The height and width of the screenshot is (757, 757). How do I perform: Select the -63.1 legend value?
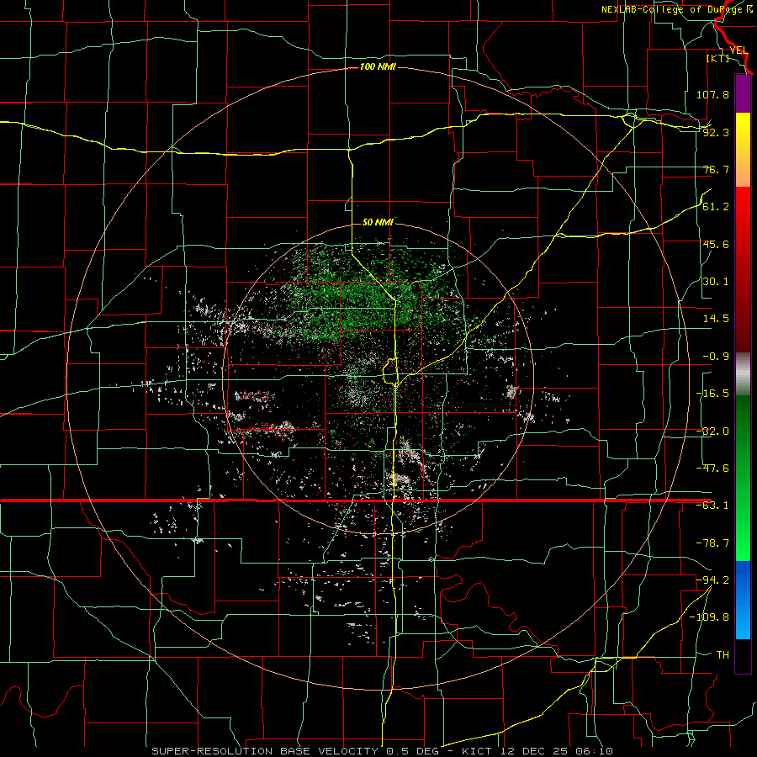[x=712, y=506]
